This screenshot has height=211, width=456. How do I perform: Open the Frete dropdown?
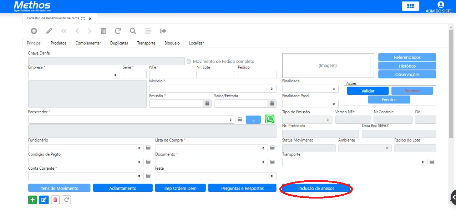pos(216,176)
